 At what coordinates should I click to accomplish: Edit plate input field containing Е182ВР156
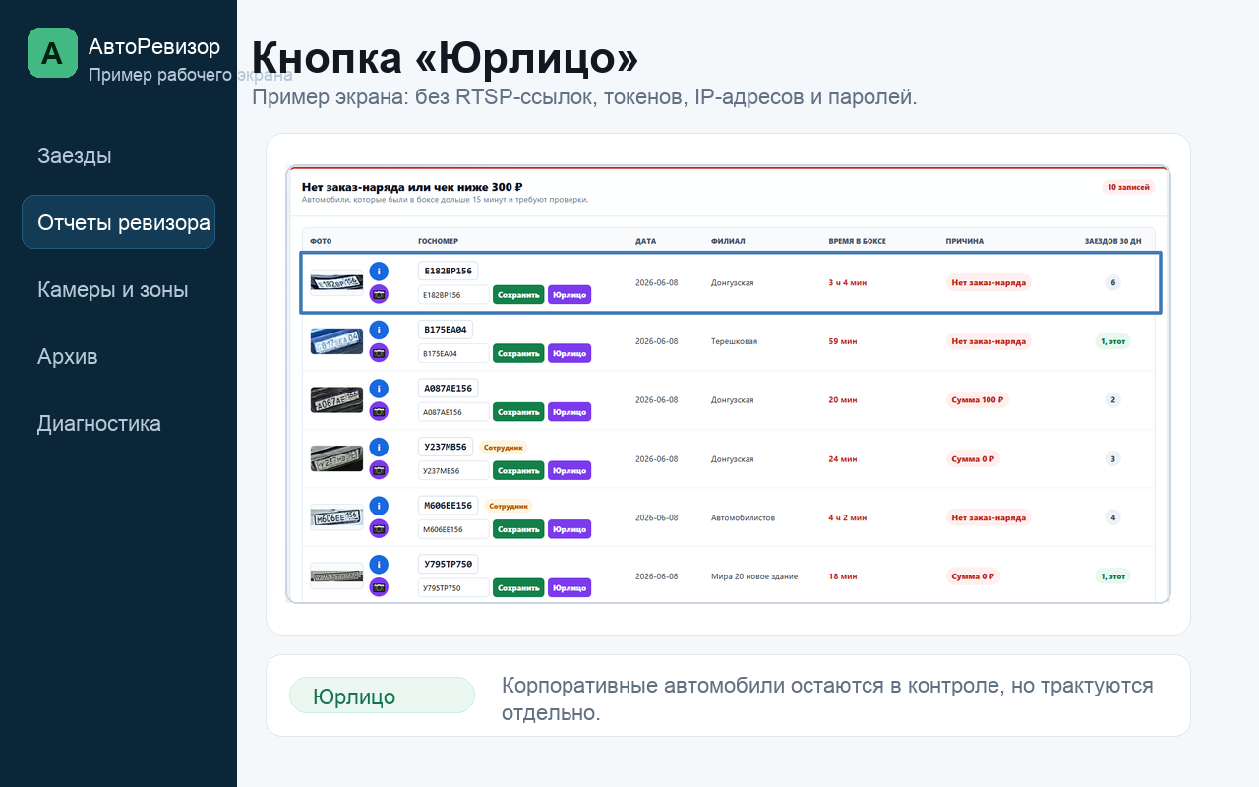tap(453, 294)
